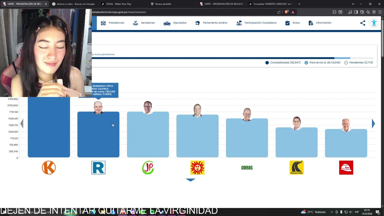Screen dimensions: 384x216
Task: Open the accessibility options button
Action: [374, 23]
